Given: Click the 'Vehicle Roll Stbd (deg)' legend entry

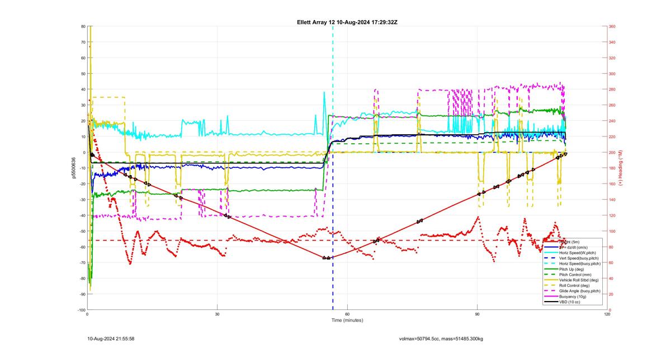Looking at the screenshot, I should pyautogui.click(x=579, y=280).
